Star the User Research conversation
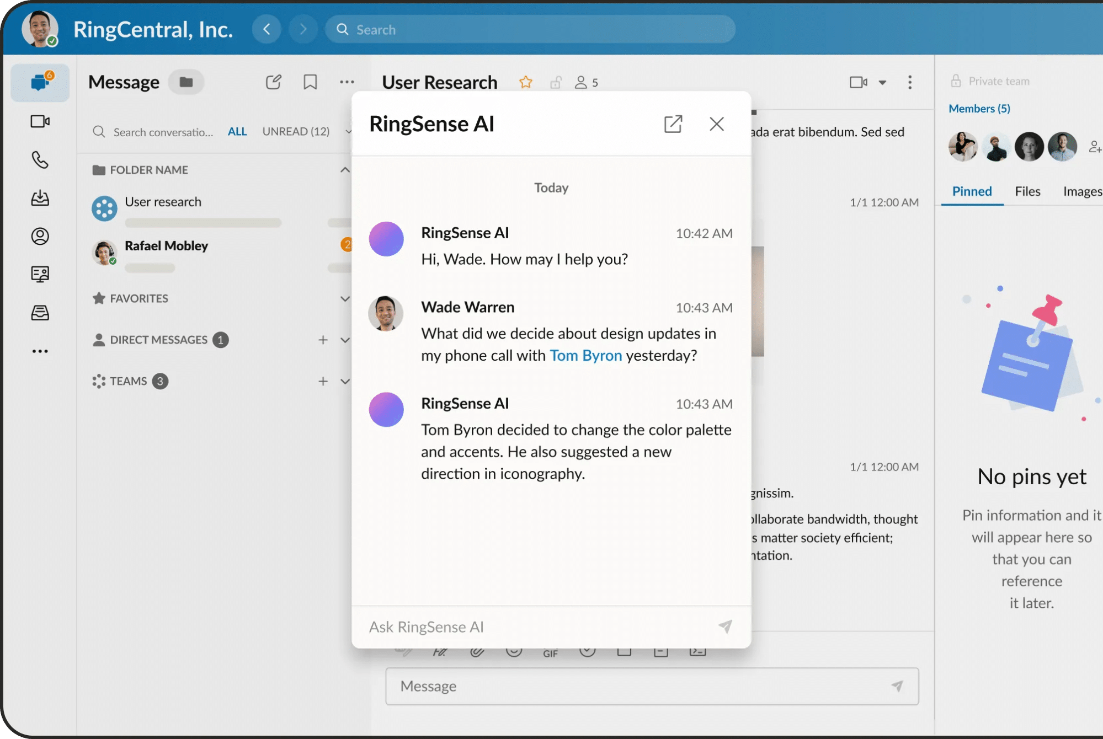Image resolution: width=1103 pixels, height=739 pixels. [x=525, y=82]
